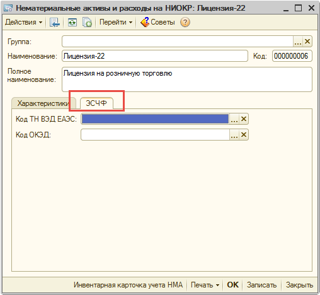Open the Советы tips button
The height and width of the screenshot is (295, 320).
point(157,22)
